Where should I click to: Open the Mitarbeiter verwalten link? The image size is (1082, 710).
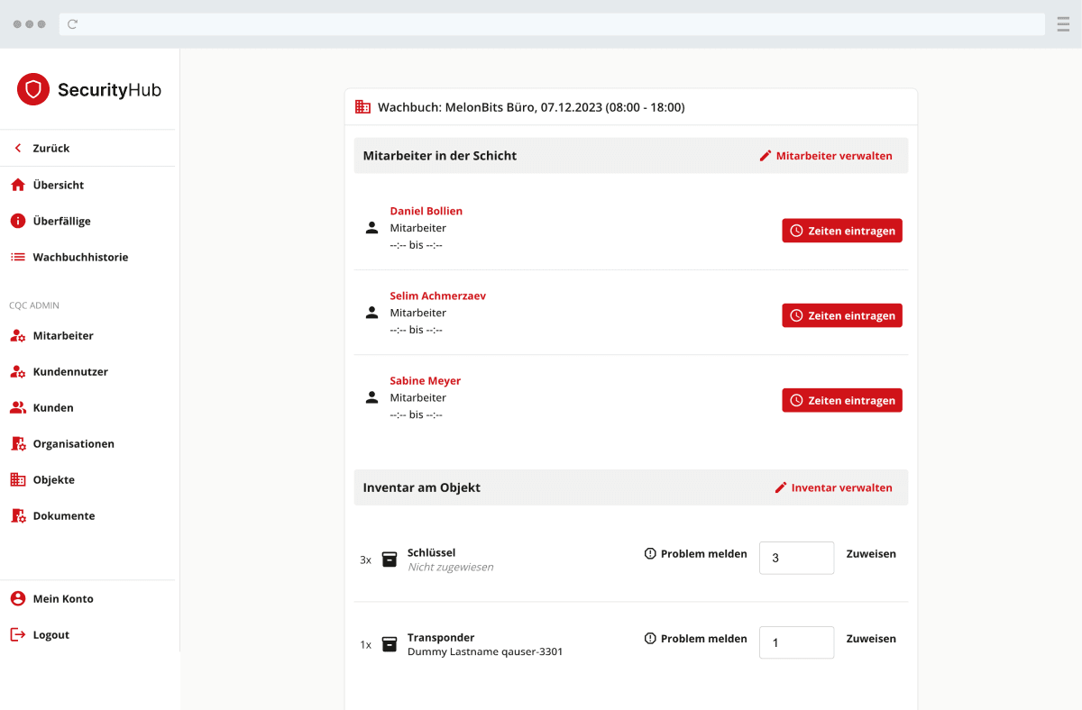pos(826,156)
